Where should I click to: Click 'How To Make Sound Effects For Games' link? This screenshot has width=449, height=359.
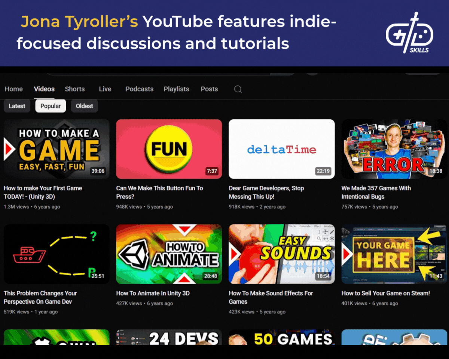tap(271, 297)
